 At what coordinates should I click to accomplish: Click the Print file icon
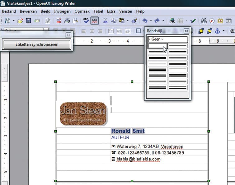67,21
